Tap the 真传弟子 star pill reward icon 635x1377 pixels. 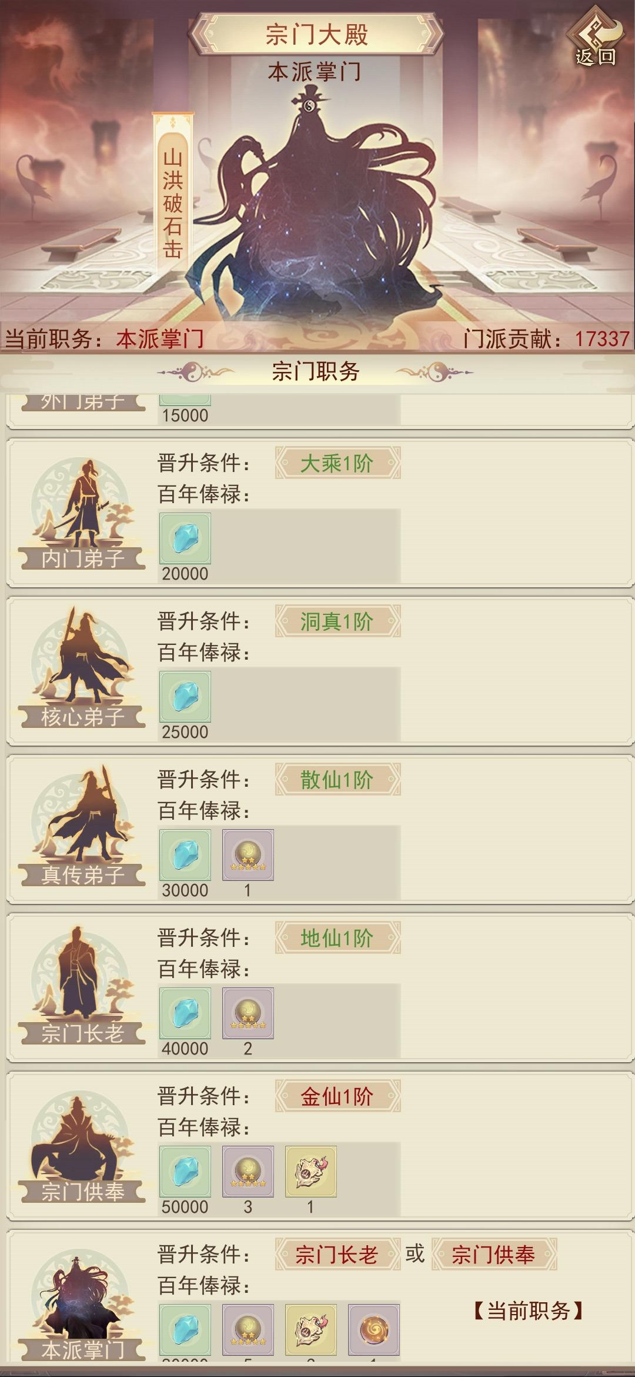coord(248,855)
